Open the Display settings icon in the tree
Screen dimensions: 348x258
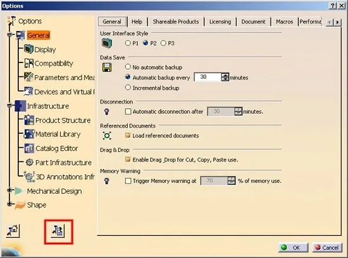pos(28,49)
